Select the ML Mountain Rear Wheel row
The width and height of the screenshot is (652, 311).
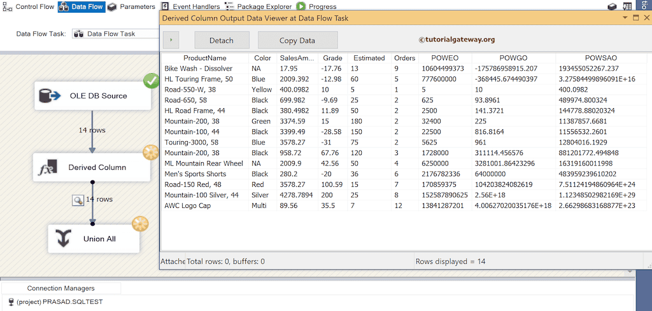point(404,163)
